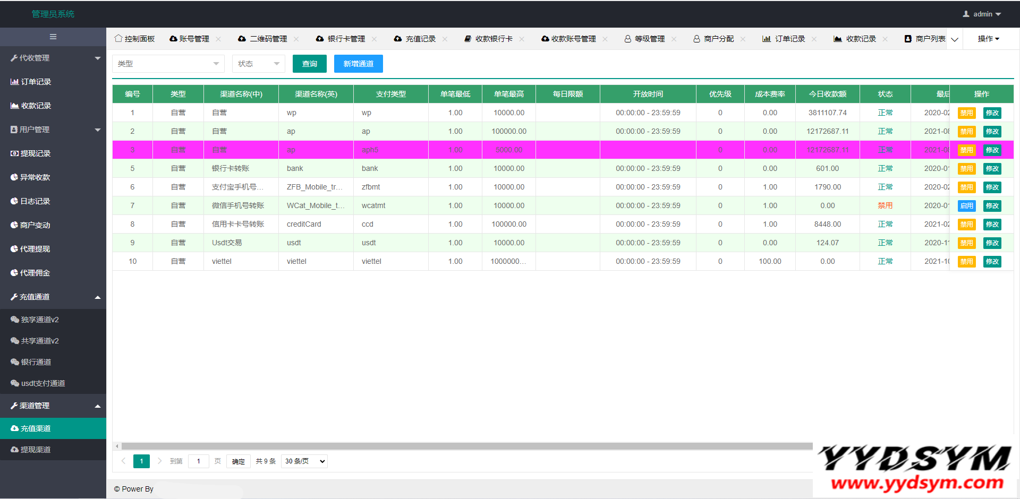This screenshot has height=499, width=1020.
Task: Click the 新增通道 button
Action: click(x=358, y=64)
